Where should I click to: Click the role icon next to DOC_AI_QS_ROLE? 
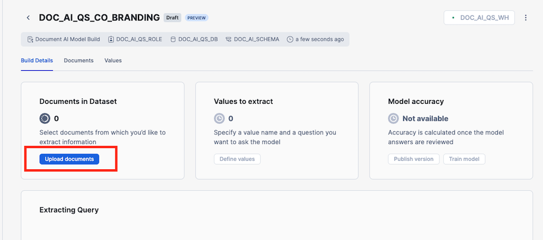tap(111, 40)
